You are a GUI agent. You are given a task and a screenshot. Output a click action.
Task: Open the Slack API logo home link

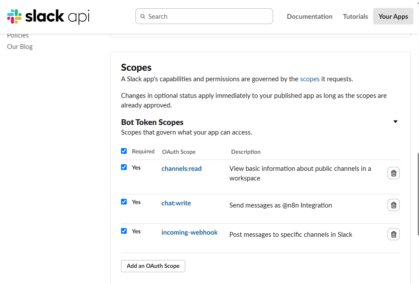click(x=48, y=16)
